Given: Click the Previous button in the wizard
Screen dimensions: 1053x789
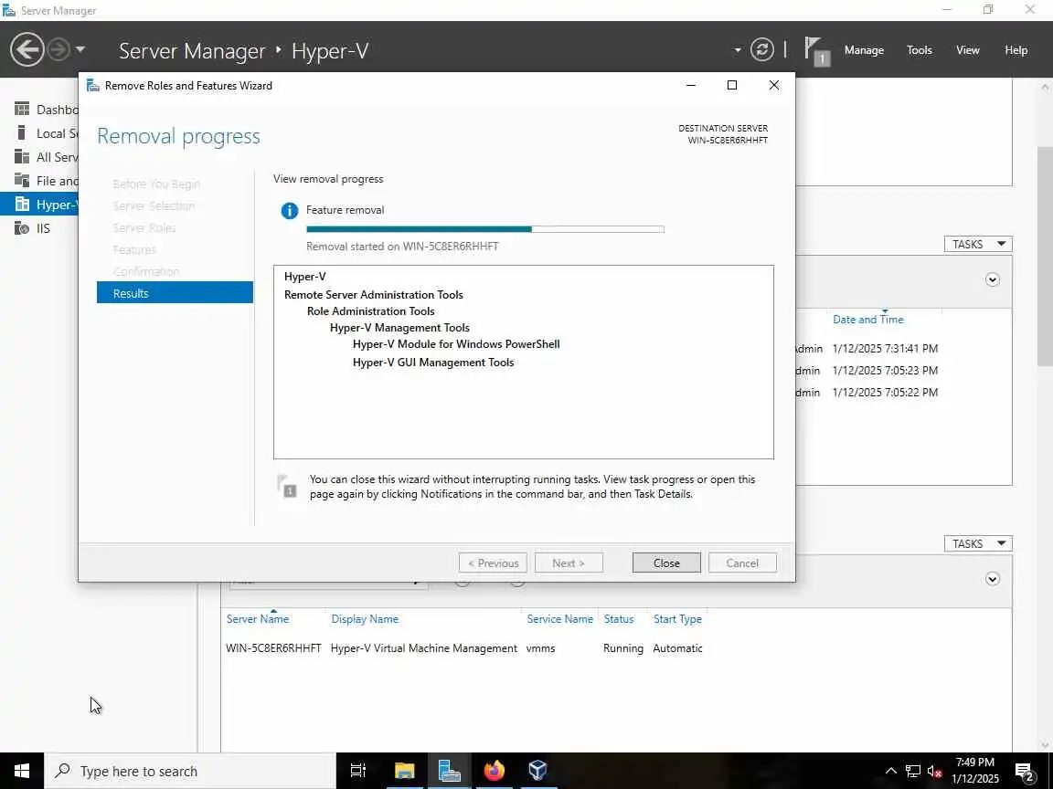Looking at the screenshot, I should click(493, 563).
